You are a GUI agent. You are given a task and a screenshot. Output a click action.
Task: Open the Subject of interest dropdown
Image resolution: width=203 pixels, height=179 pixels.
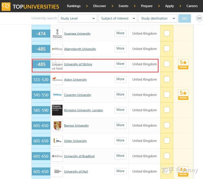[x=117, y=18]
